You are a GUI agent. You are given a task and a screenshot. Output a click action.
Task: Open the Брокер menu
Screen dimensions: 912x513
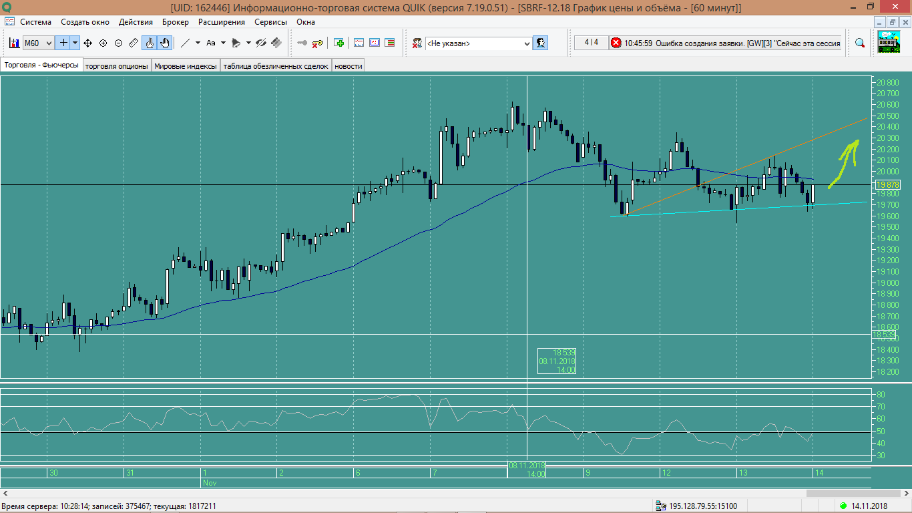click(x=176, y=22)
